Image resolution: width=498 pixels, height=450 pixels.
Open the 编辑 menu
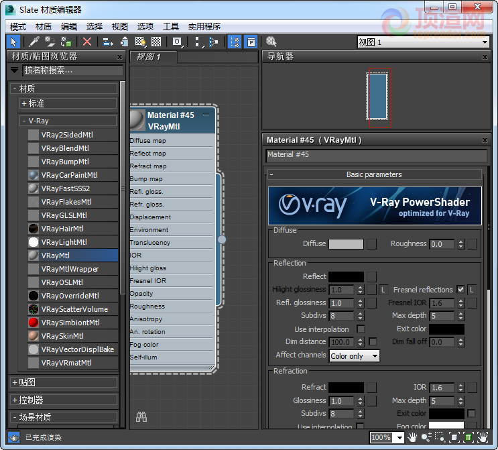[x=69, y=26]
